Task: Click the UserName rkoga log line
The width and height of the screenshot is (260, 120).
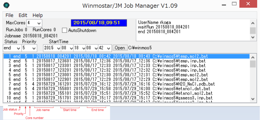Action: tap(155, 22)
